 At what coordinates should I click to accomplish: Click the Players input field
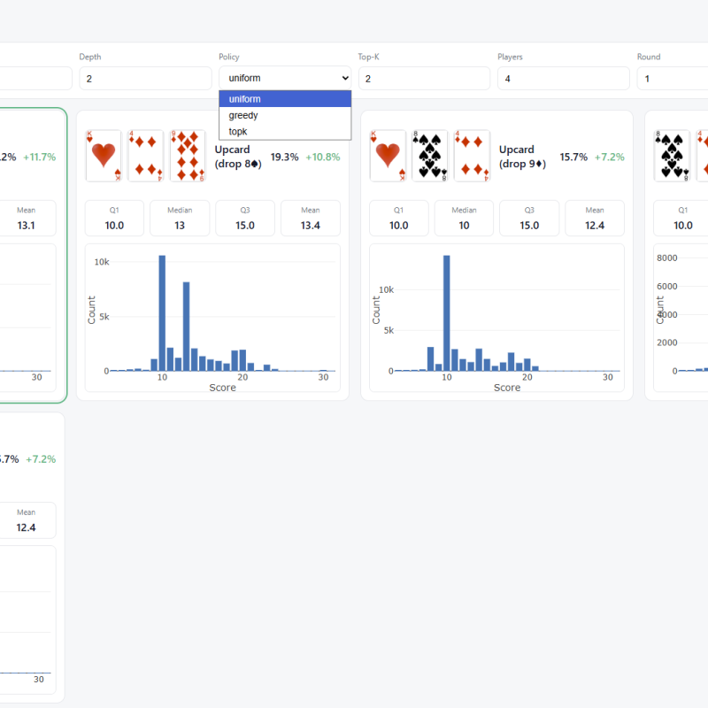click(x=564, y=78)
